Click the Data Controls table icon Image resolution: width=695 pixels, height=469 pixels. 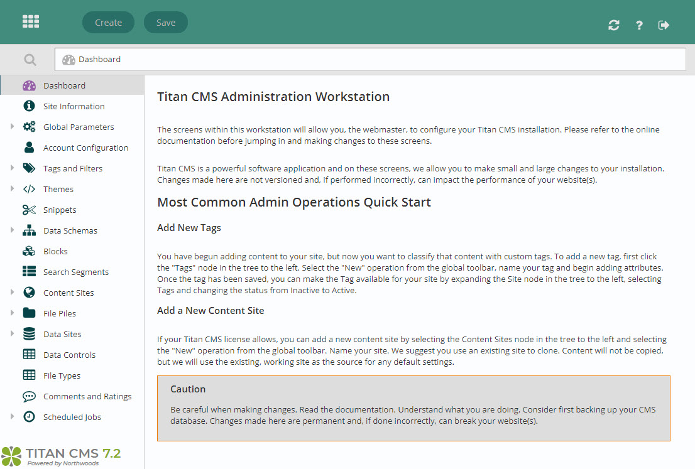pyautogui.click(x=30, y=354)
